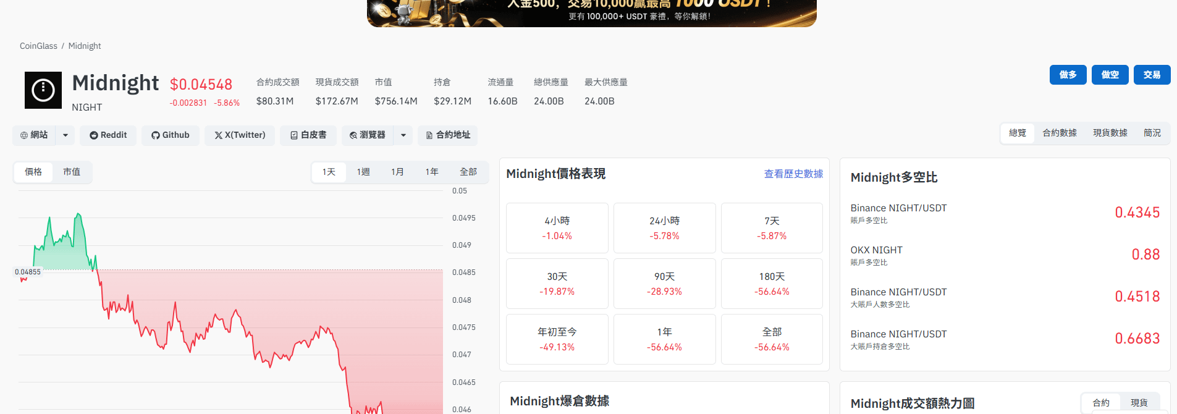Viewport: 1177px width, 414px height.
Task: Expand the website dropdown arrow next to 網站
Action: click(65, 135)
